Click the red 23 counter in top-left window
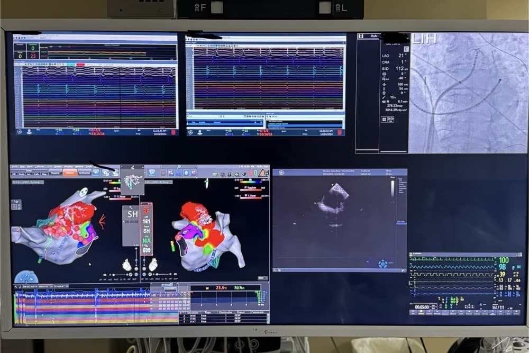 [x=33, y=56]
